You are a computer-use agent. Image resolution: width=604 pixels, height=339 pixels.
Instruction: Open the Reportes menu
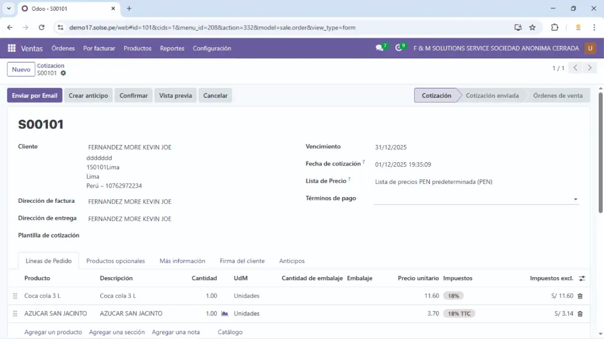tap(172, 48)
